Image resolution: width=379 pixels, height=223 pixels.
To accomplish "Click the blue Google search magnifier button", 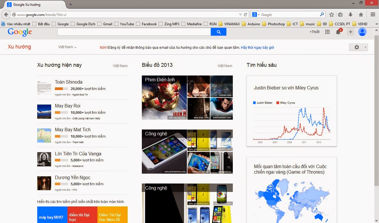I will pyautogui.click(x=218, y=32).
